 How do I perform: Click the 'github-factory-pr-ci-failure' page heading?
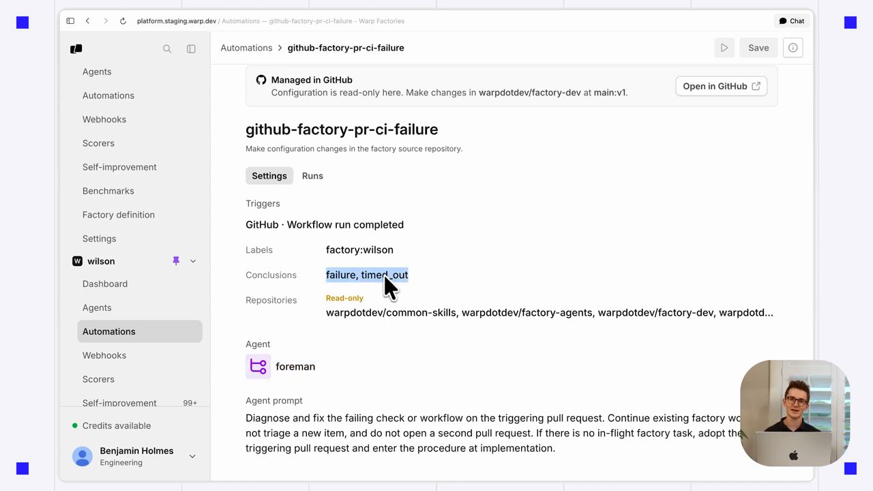pyautogui.click(x=342, y=130)
